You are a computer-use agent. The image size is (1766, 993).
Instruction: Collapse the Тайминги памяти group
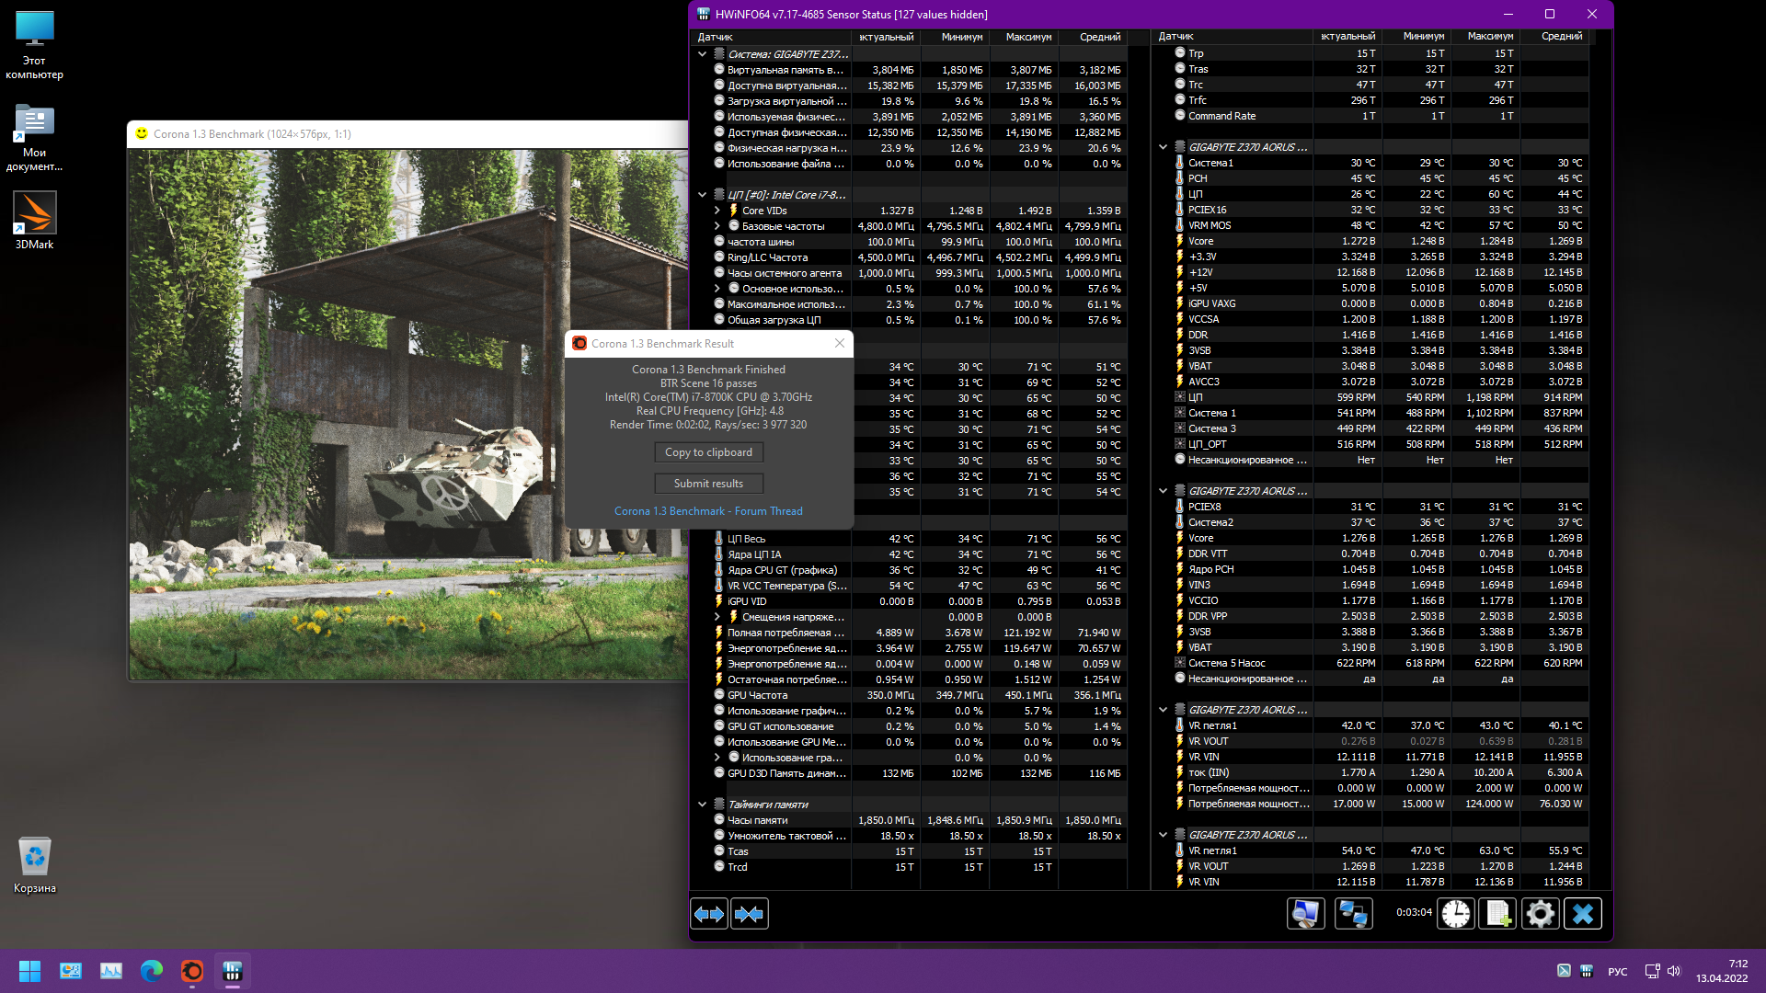[x=703, y=805]
